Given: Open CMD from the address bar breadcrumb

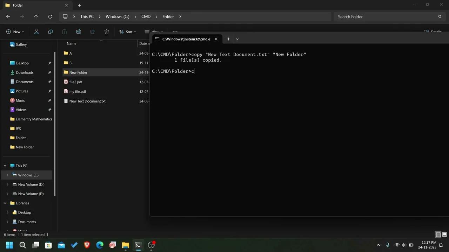Looking at the screenshot, I should click(146, 16).
